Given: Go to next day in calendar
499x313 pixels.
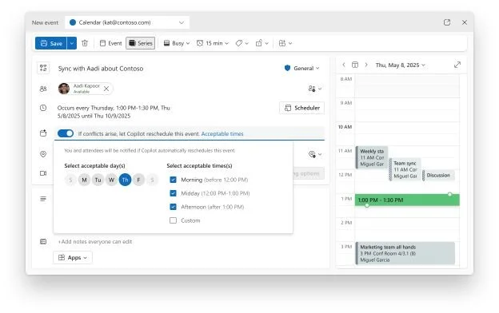Looking at the screenshot, I should (x=366, y=65).
